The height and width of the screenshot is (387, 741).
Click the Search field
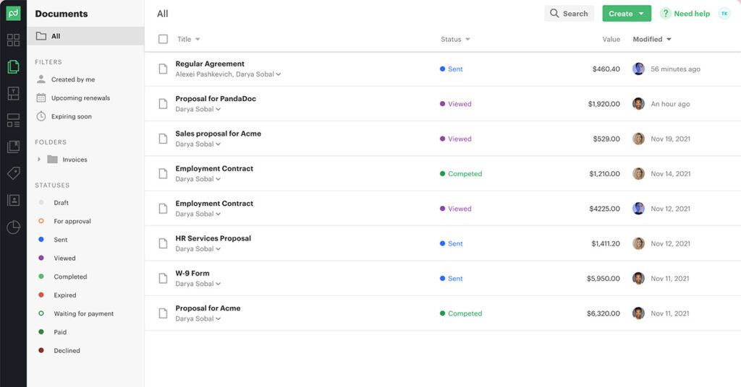click(569, 14)
